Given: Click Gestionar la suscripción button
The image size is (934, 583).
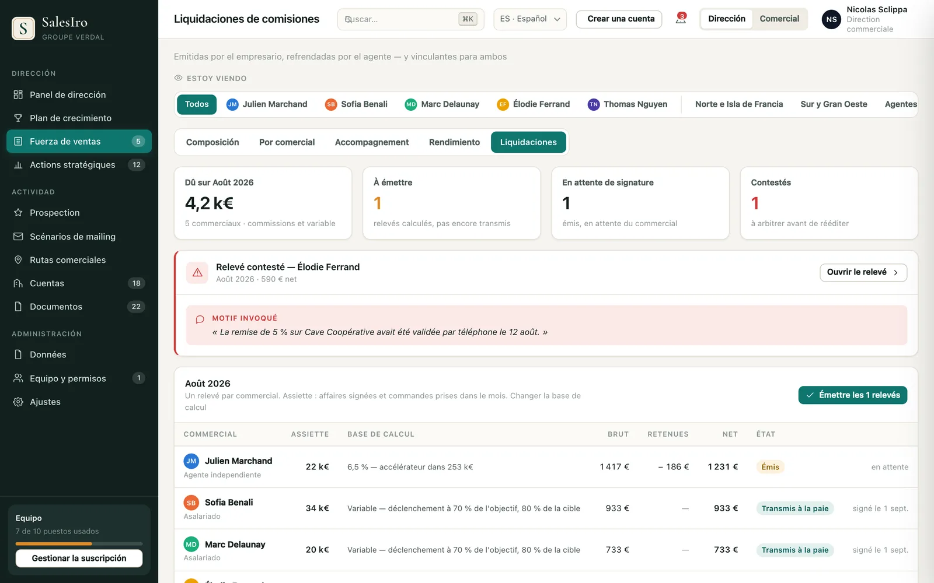Looking at the screenshot, I should coord(79,559).
